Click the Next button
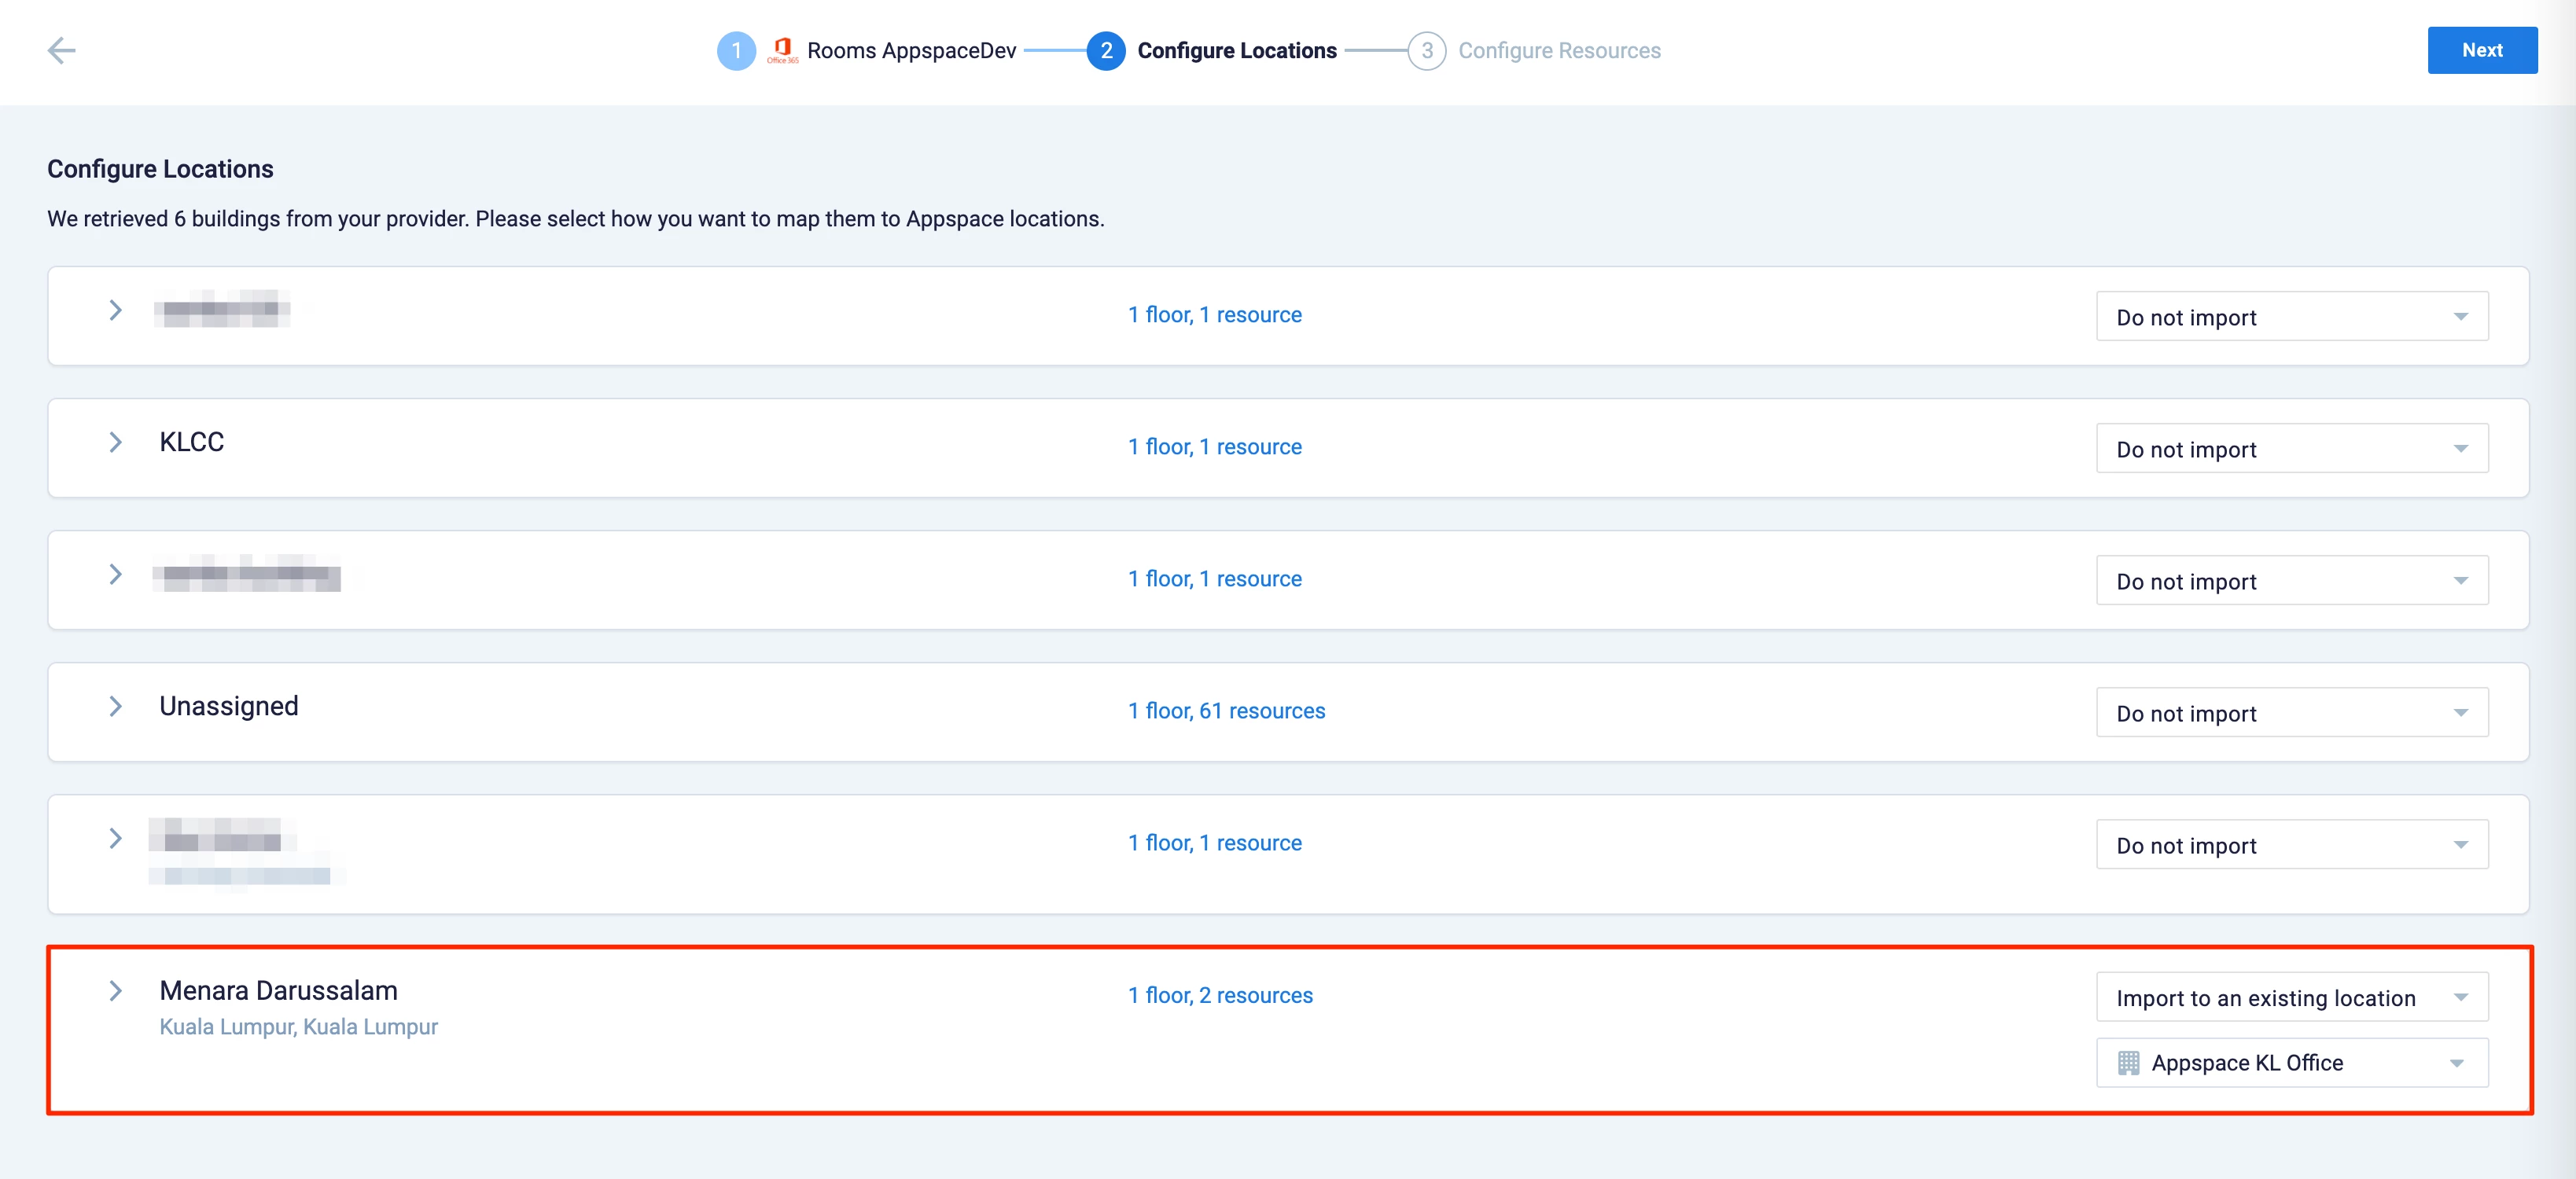2576x1179 pixels. 2481,50
